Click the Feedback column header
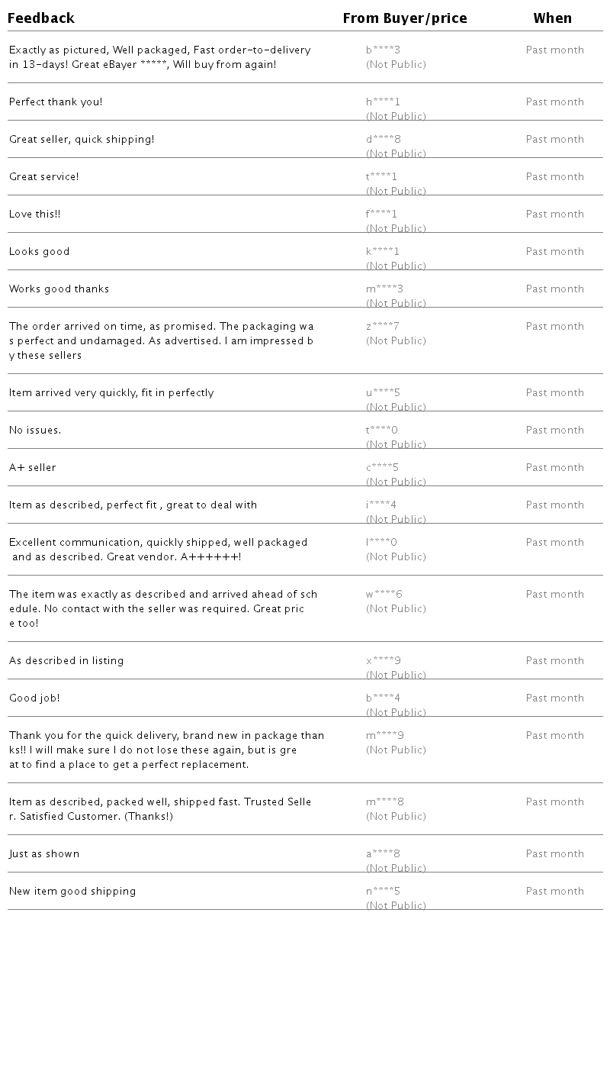 41,18
